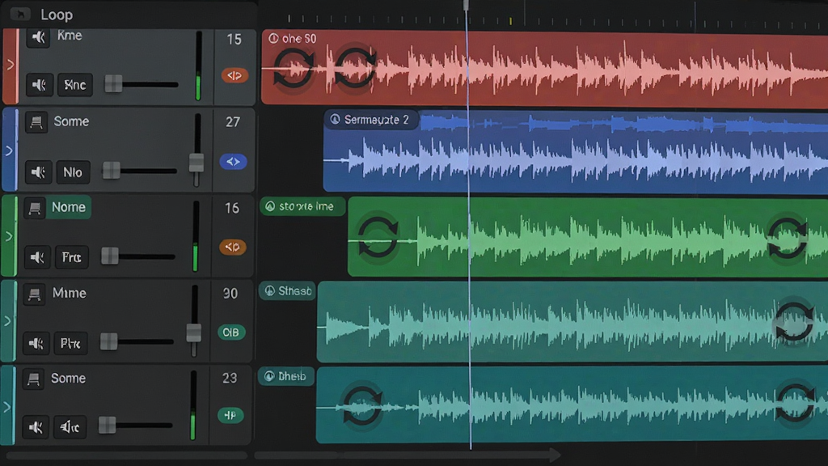Select the Dheib region label tab

pos(285,376)
